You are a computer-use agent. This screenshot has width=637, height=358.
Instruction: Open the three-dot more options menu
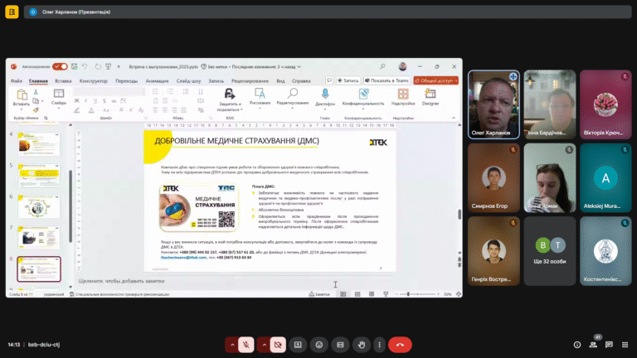tap(379, 345)
